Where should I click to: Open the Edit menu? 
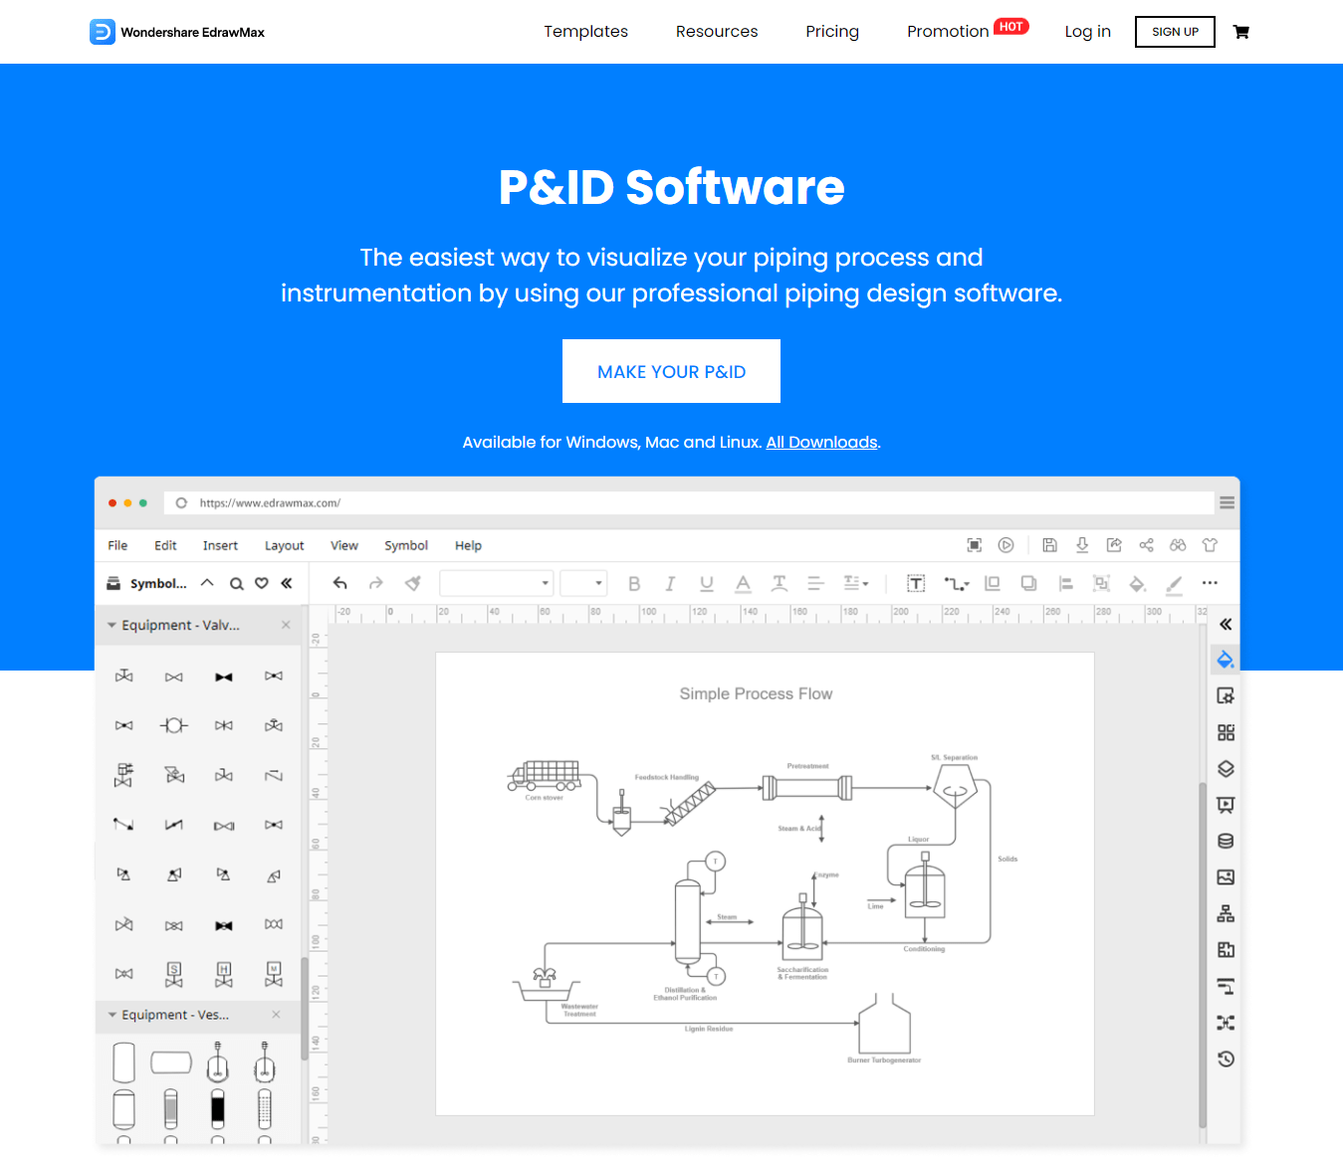point(165,545)
